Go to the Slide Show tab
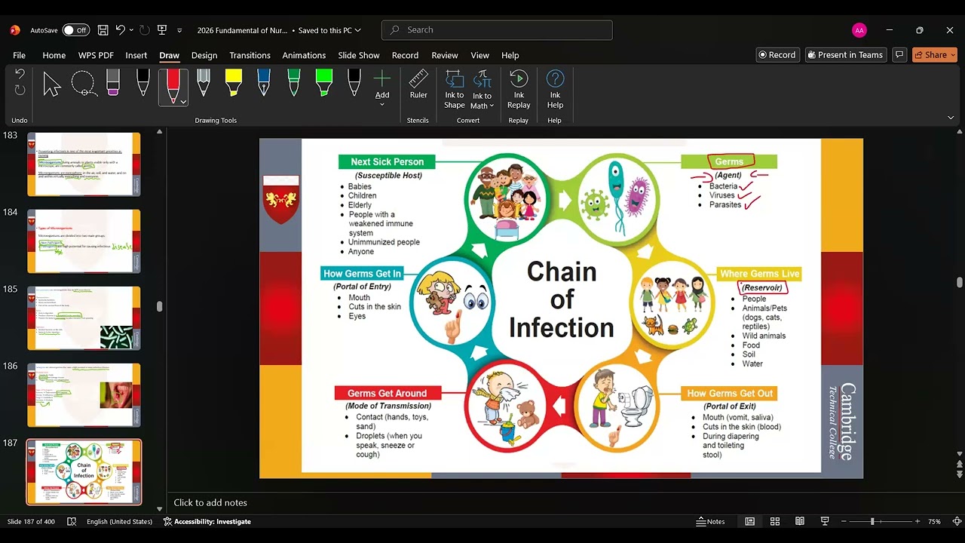The height and width of the screenshot is (543, 965). [x=359, y=55]
